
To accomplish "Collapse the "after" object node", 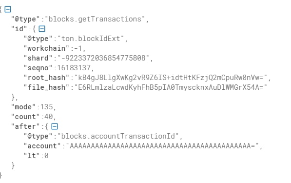I will coord(55,126).
